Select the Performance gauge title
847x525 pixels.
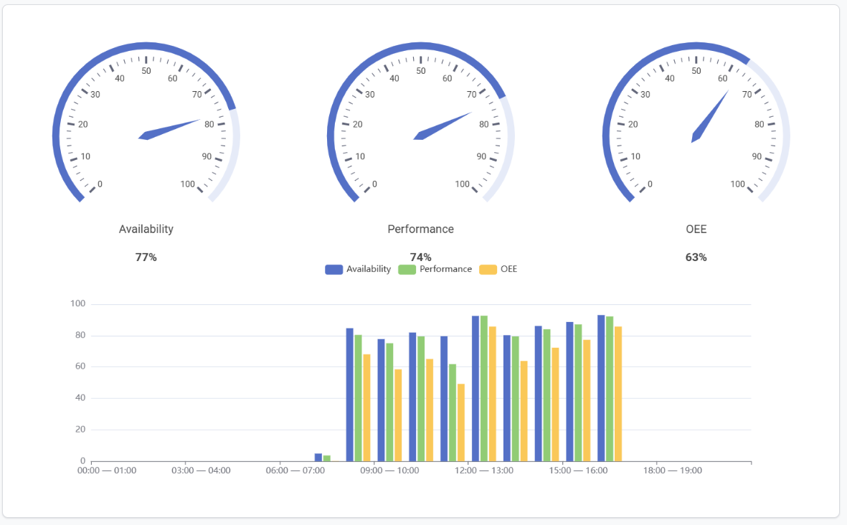pos(420,229)
